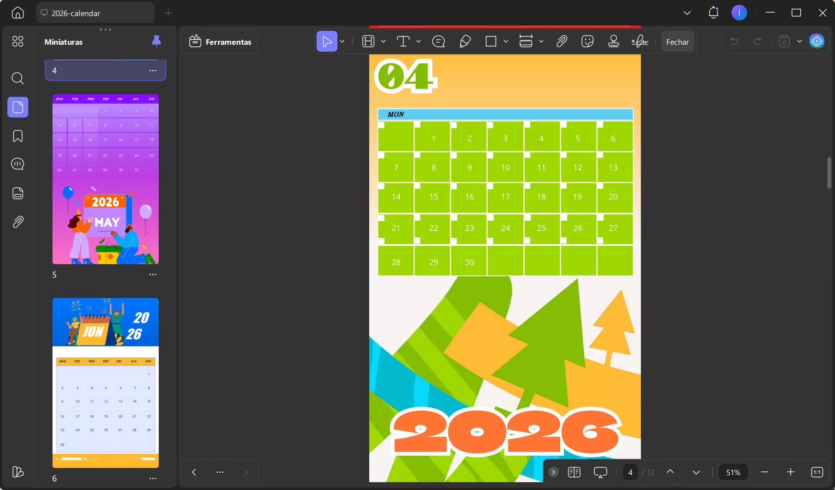The height and width of the screenshot is (490, 835).
Task: Choose the pencil drawing tool
Action: [465, 42]
